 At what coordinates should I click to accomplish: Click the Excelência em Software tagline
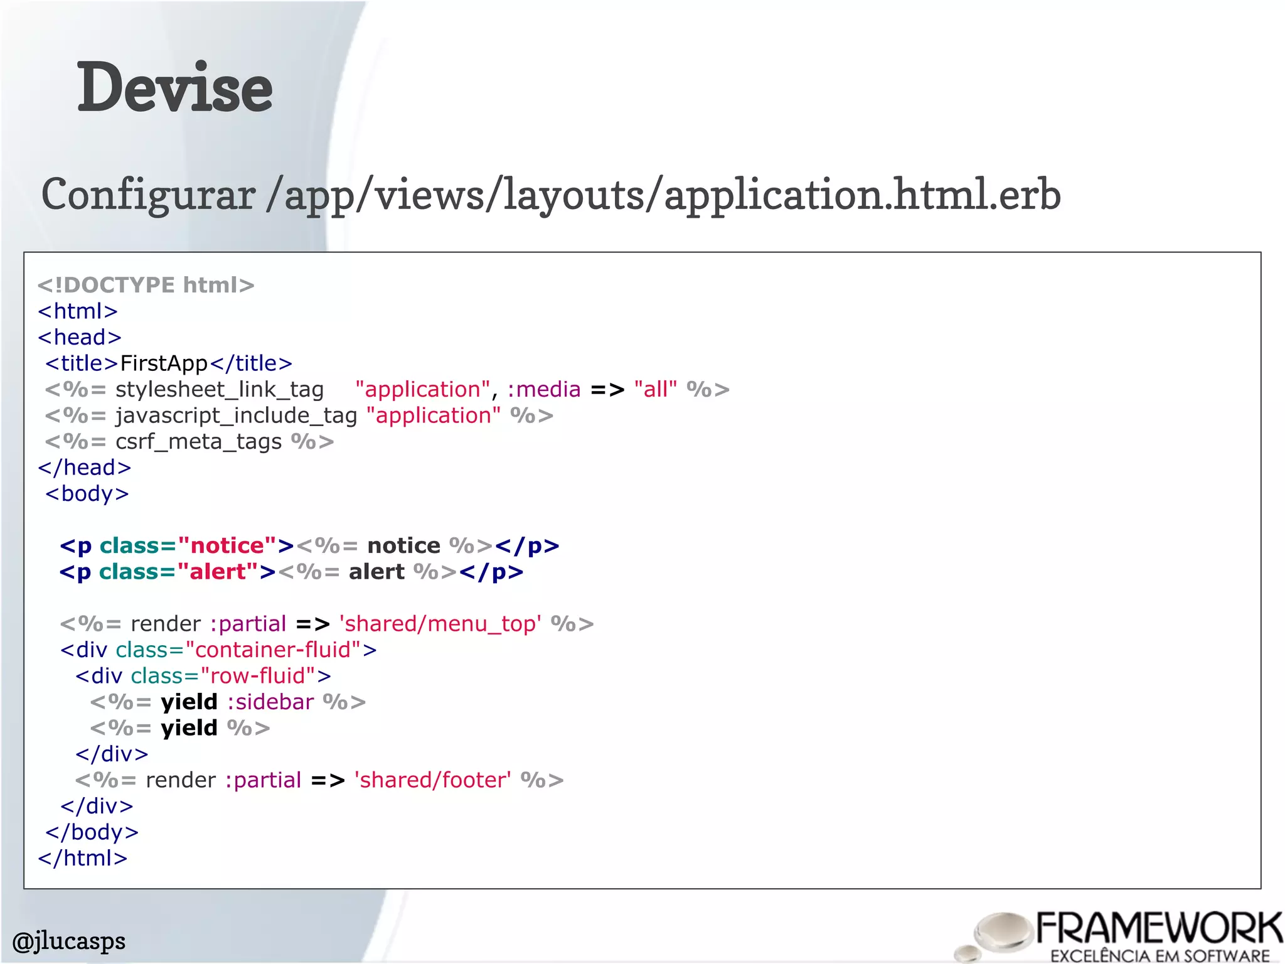point(1160,955)
